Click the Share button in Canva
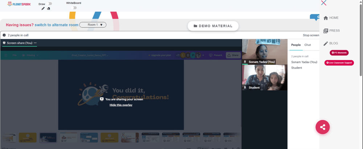Image resolution: width=363 pixels, height=149 pixels. pos(233,55)
